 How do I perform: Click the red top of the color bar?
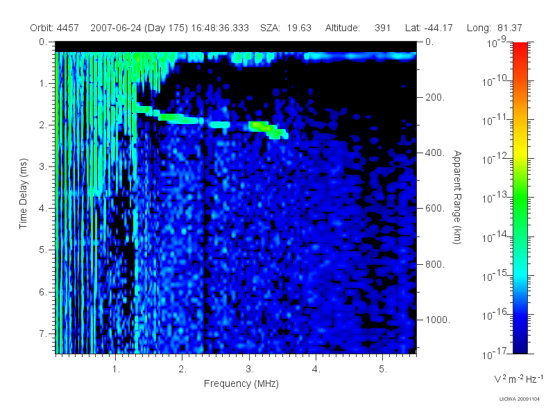pyautogui.click(x=520, y=48)
